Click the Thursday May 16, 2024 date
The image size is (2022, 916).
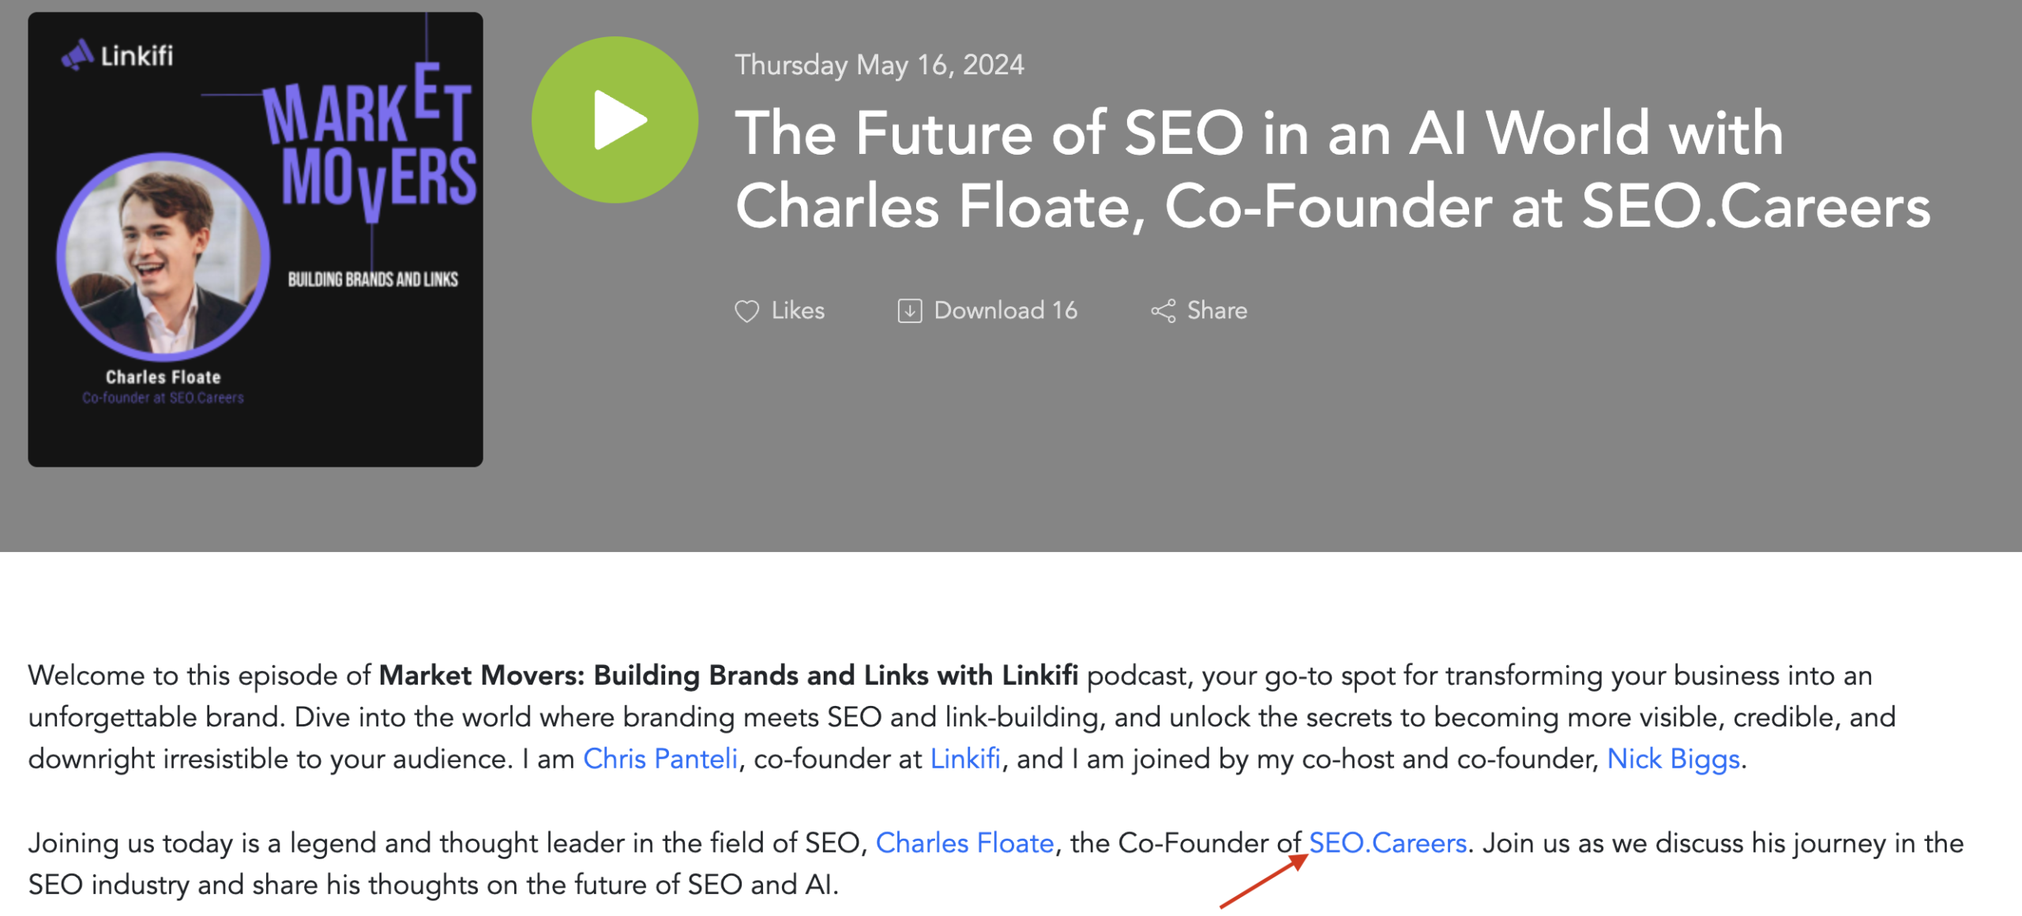pos(879,65)
